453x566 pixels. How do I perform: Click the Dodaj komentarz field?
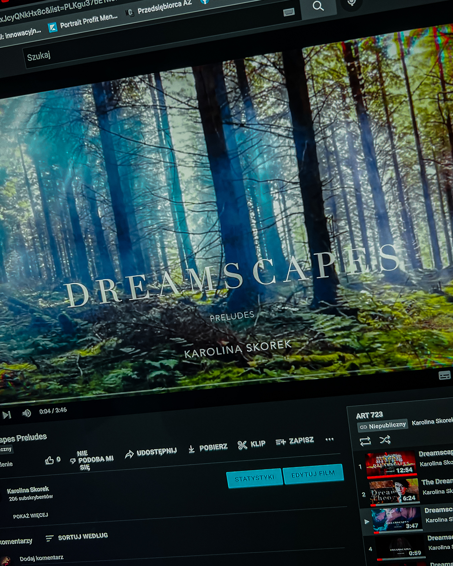(42, 558)
